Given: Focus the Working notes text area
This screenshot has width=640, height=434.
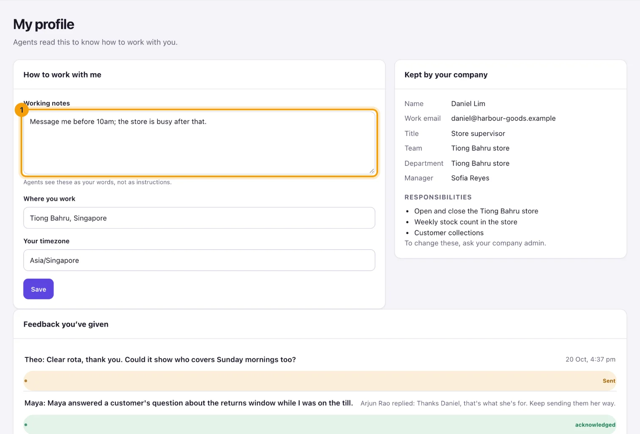Looking at the screenshot, I should pyautogui.click(x=199, y=143).
